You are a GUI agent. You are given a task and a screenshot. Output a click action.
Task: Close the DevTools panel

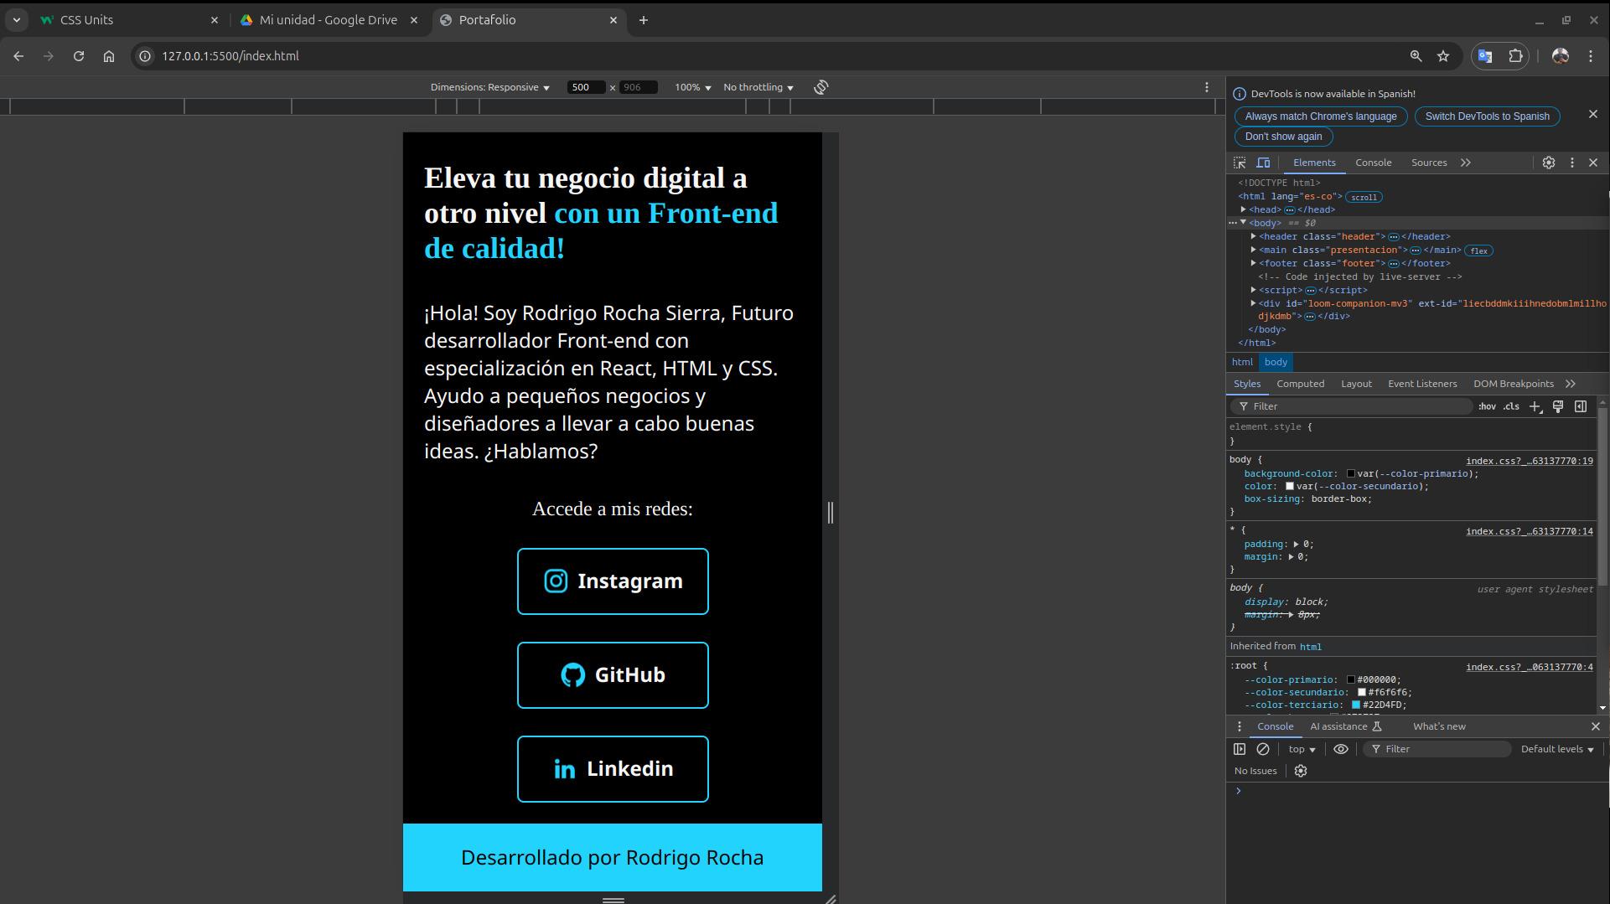1593,163
